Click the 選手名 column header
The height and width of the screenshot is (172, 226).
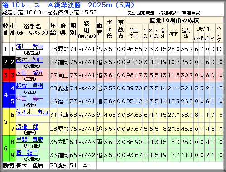tap(33, 29)
